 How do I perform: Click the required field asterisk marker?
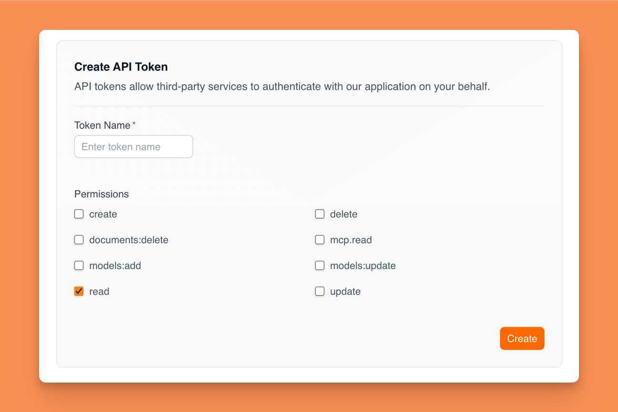pyautogui.click(x=133, y=124)
